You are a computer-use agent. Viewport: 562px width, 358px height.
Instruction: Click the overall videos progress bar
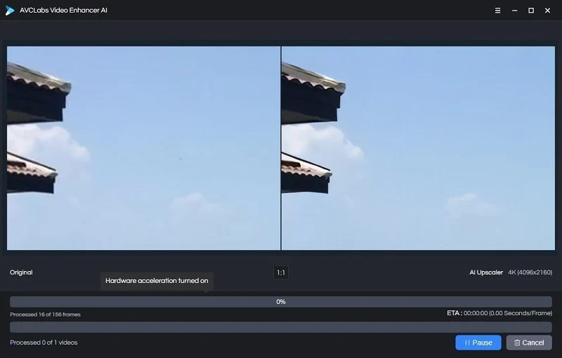281,327
